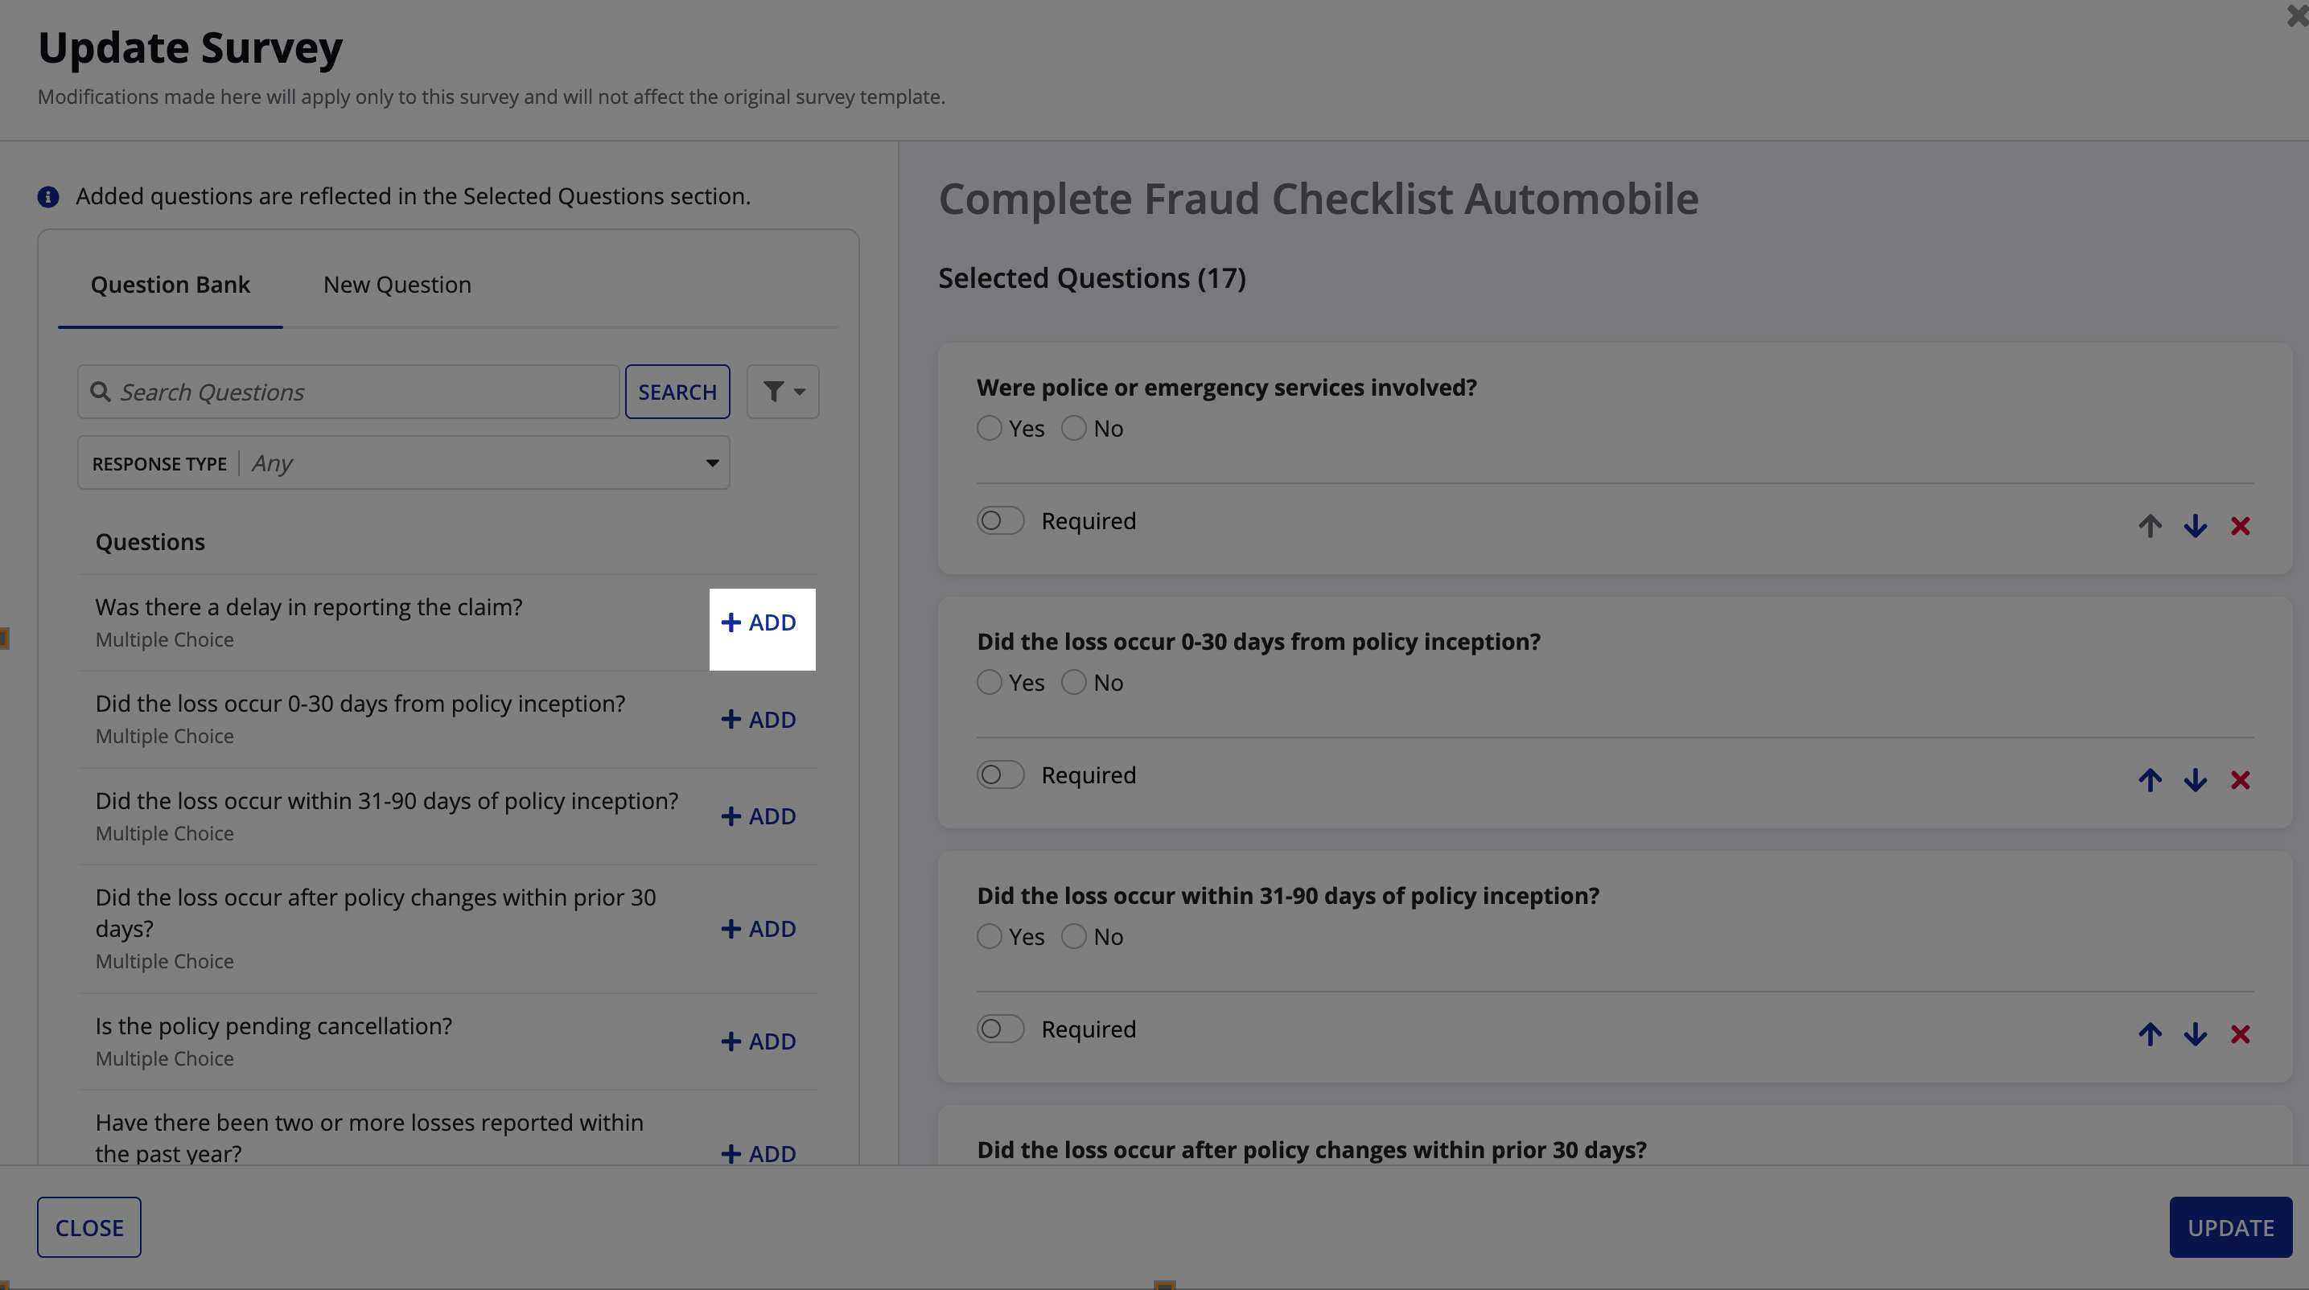This screenshot has width=2309, height=1290.
Task: Click the Search button
Action: click(x=677, y=392)
